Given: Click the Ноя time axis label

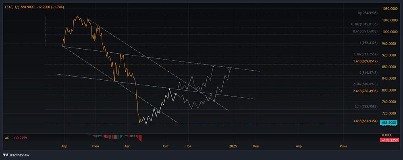Looking at the screenshot, I should tap(188, 146).
